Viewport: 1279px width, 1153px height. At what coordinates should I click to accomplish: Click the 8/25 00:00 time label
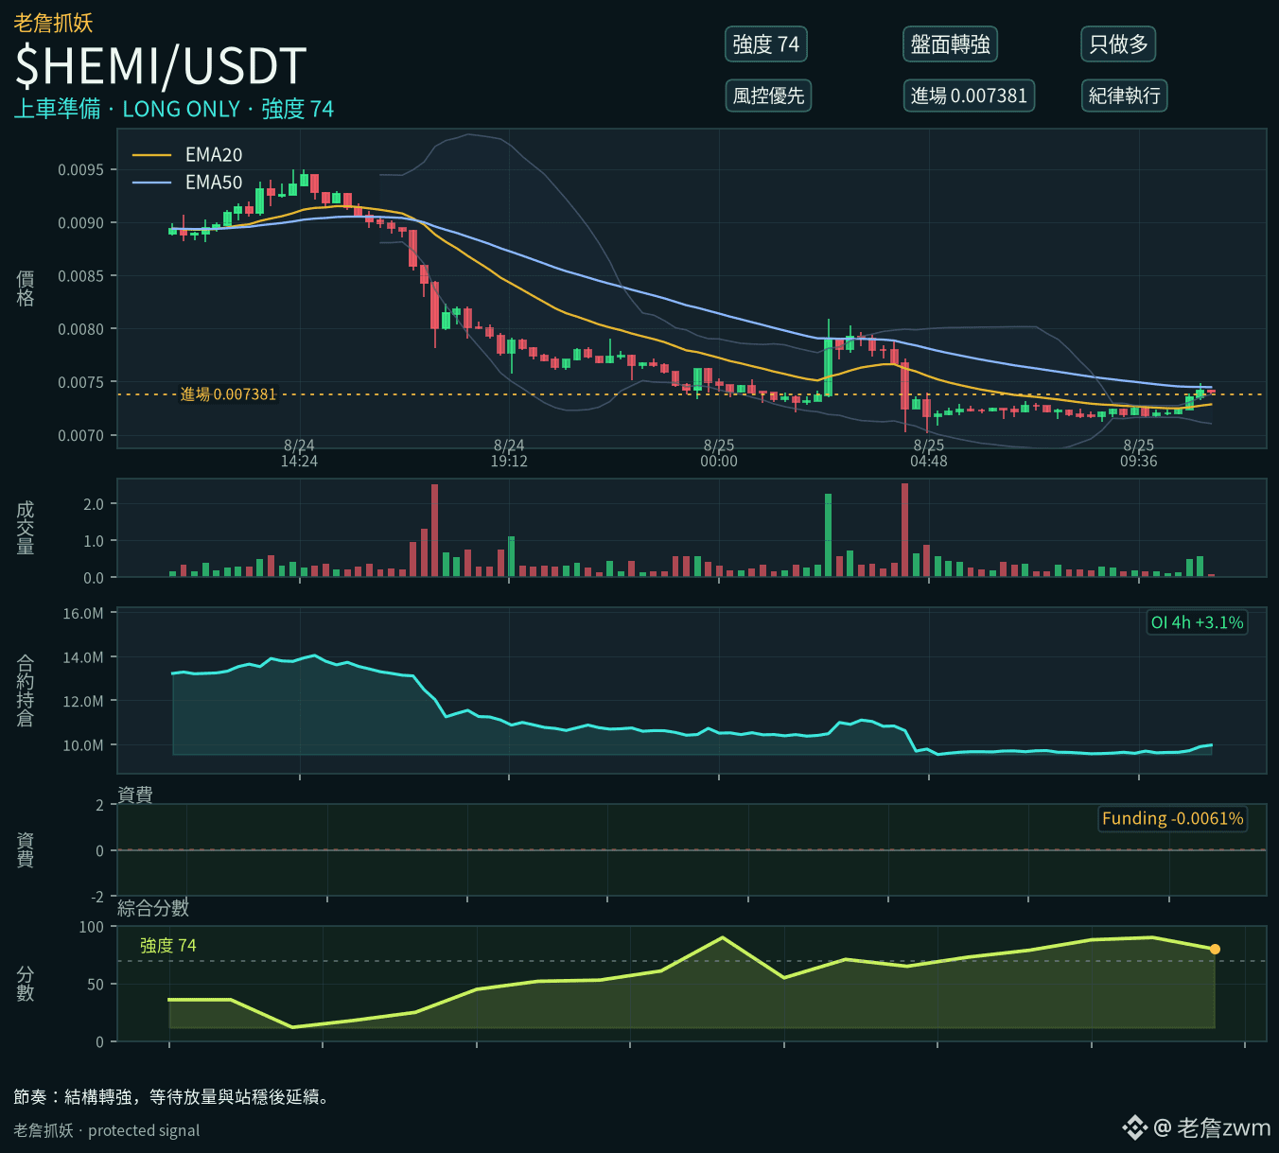pos(719,453)
